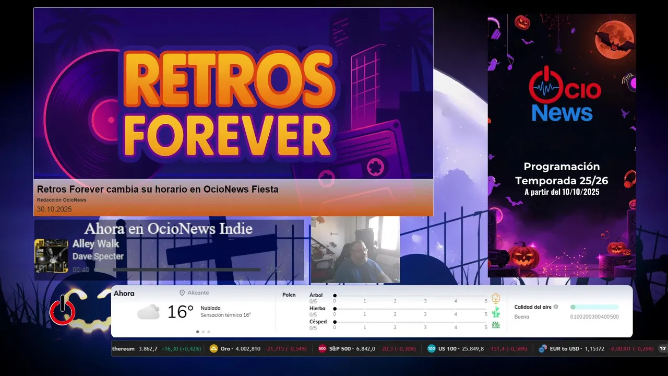Click A partir del 10/10/2025 text
Image resolution: width=668 pixels, height=376 pixels.
[562, 192]
